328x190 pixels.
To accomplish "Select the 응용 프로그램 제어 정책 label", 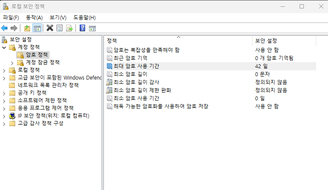I will coord(46,108).
